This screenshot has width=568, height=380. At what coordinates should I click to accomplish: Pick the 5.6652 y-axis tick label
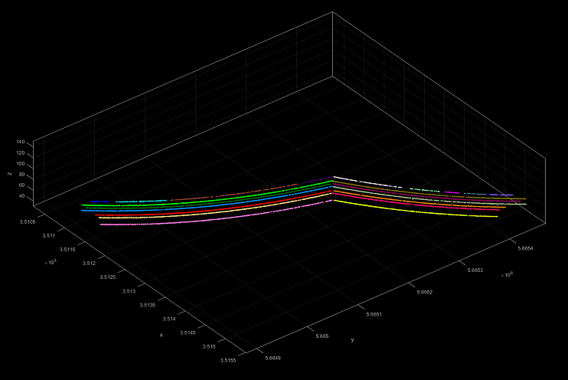coord(423,292)
